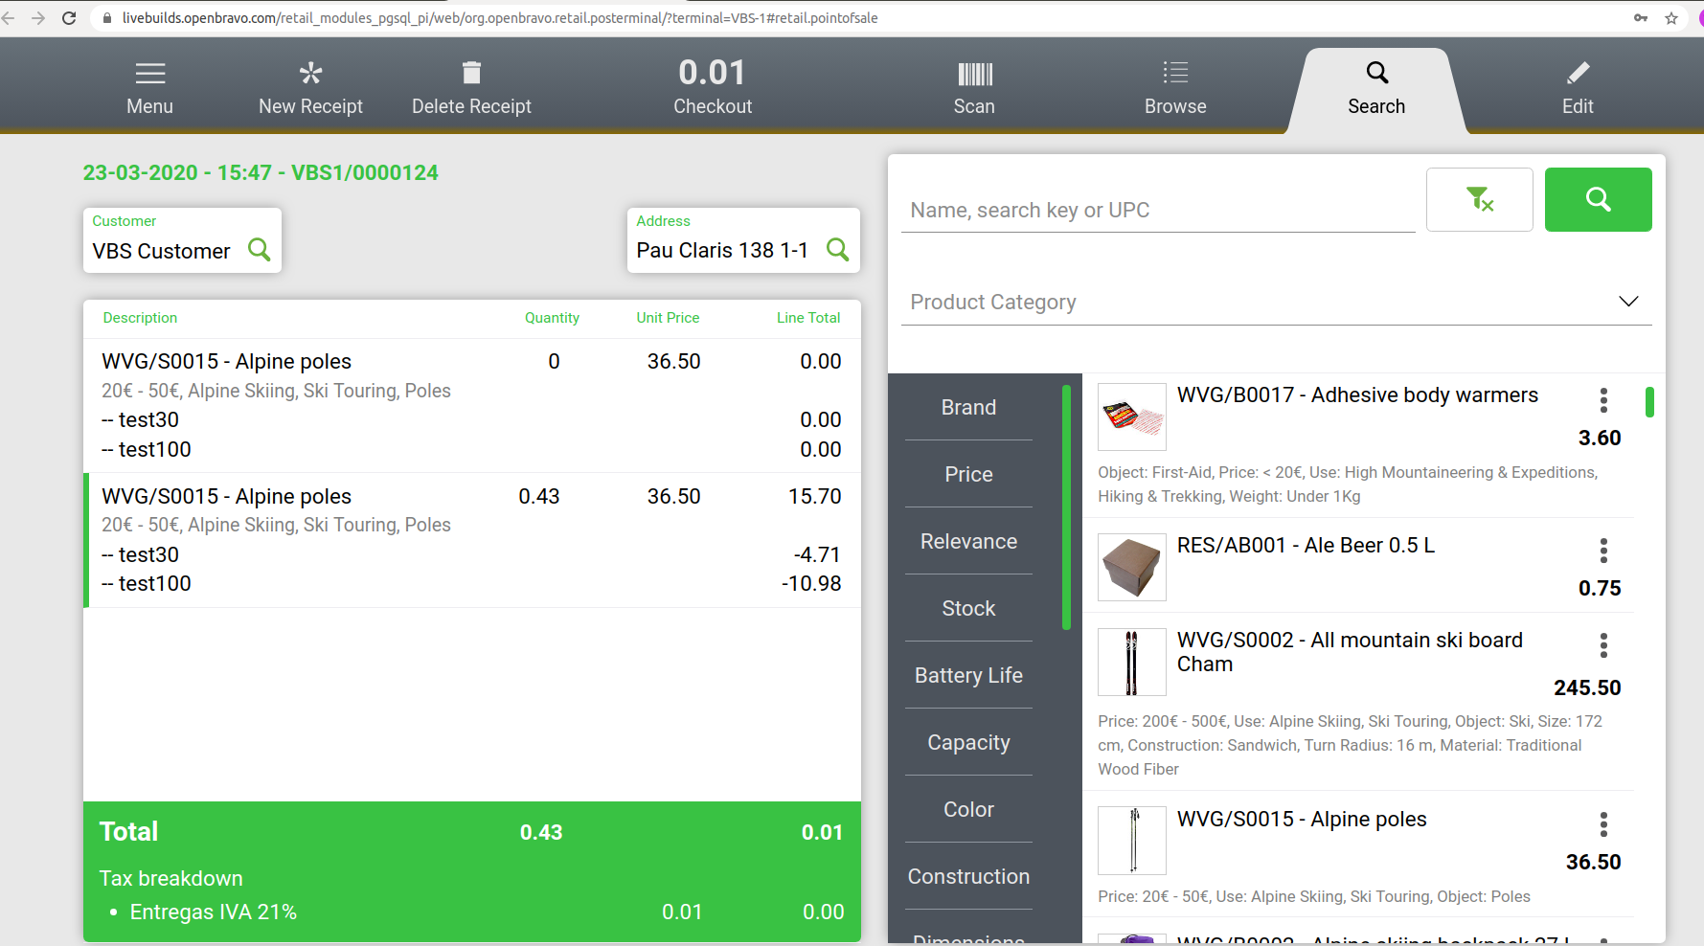Screen dimensions: 1704x946
Task: Bookmark this page with the star icon
Action: click(x=1671, y=18)
